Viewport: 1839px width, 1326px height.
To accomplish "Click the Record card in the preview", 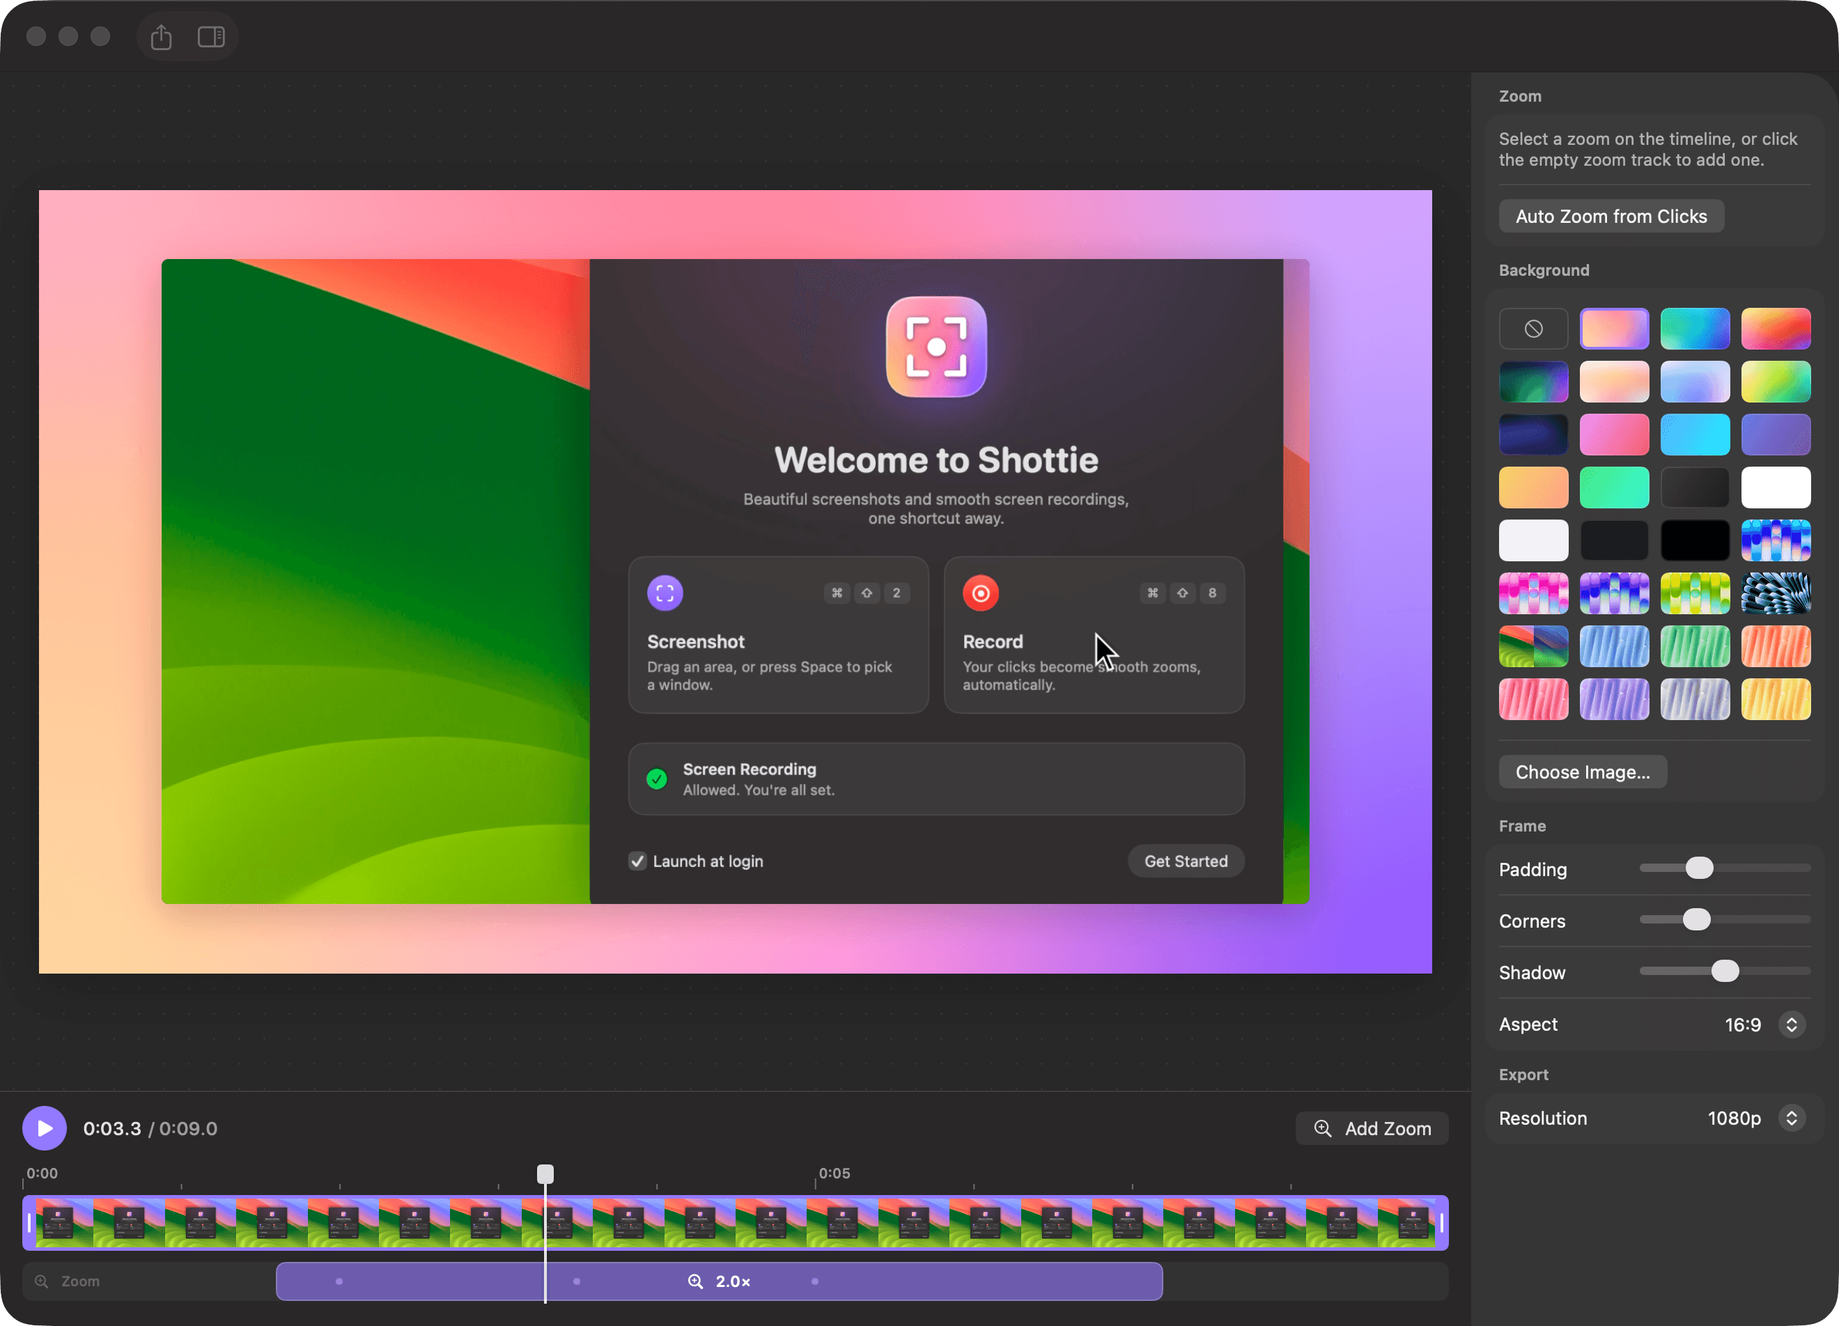I will click(1094, 634).
